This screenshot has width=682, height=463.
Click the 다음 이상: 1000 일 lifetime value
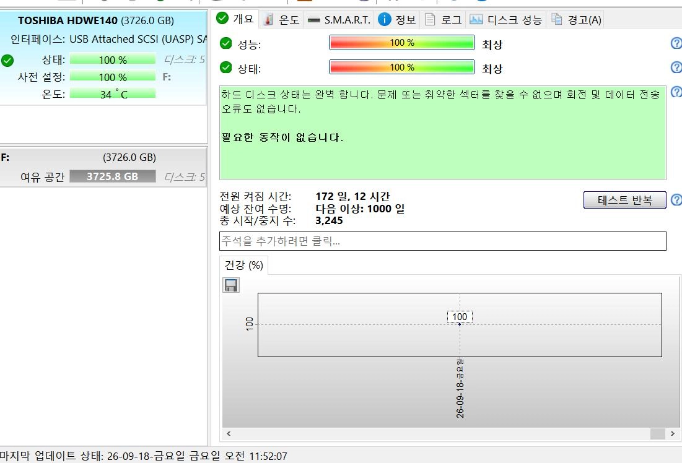[360, 209]
